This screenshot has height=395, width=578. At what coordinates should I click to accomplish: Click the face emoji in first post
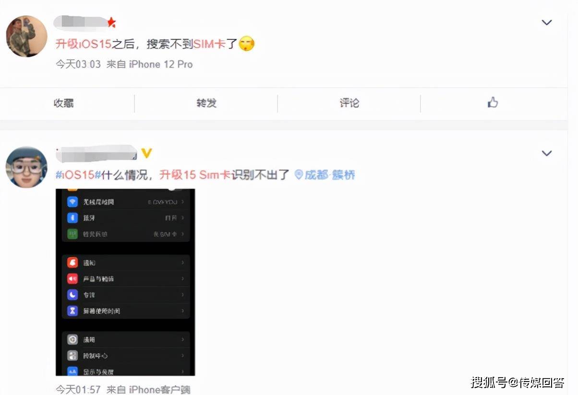(x=246, y=44)
